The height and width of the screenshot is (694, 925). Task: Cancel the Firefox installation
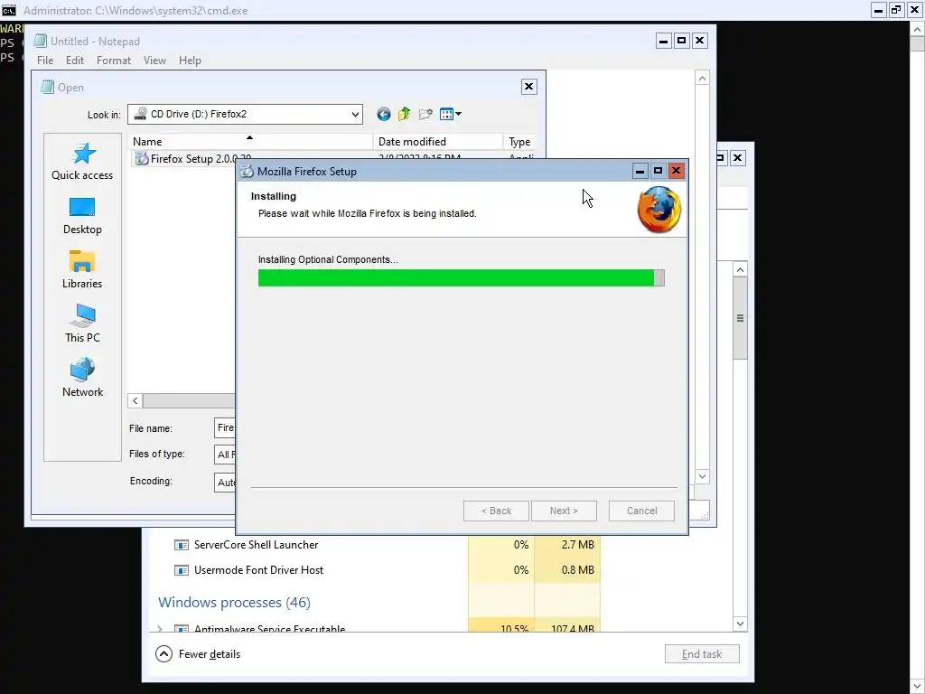coord(642,511)
